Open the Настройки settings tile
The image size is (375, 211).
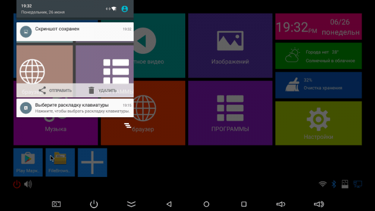pos(318,123)
